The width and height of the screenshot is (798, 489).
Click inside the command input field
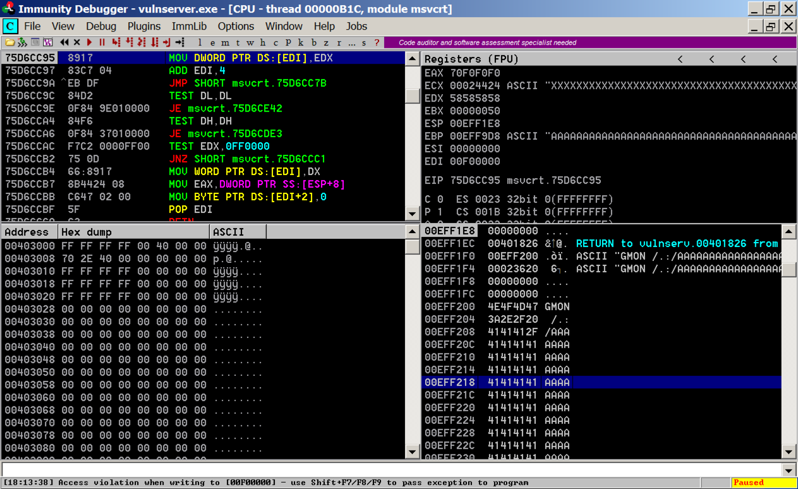click(x=390, y=470)
